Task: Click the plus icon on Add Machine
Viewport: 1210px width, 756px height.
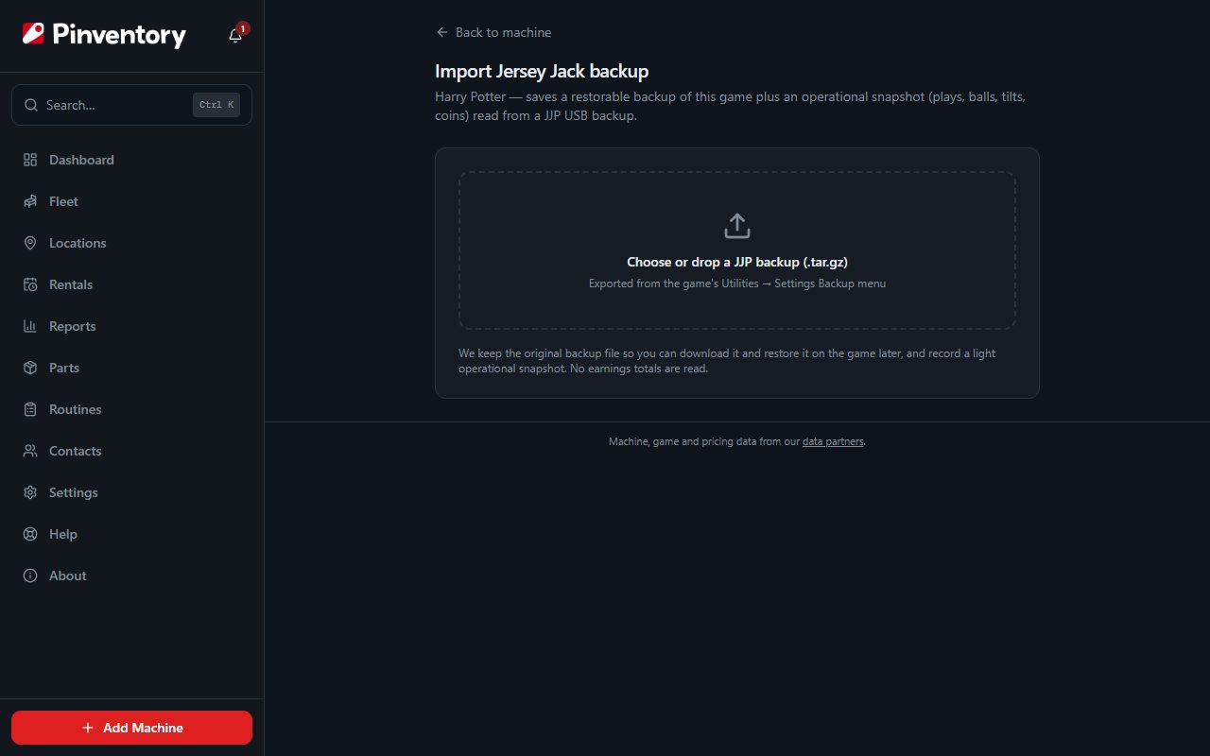Action: coord(88,728)
